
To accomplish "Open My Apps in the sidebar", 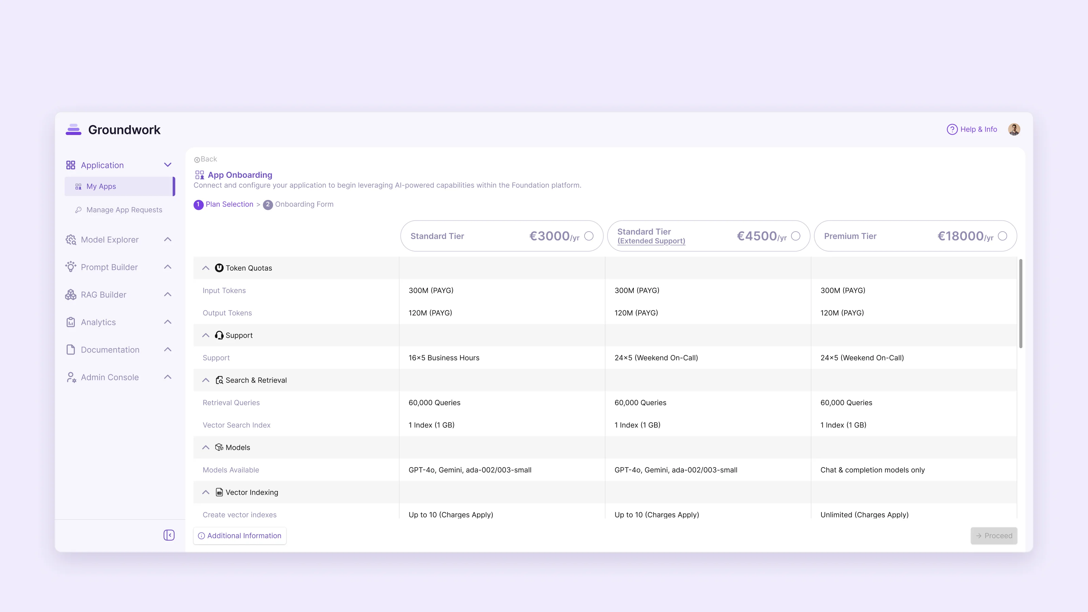I will (x=120, y=186).
